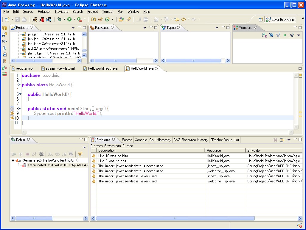Restart Tomcat using the blue-arrow cat icon
Image resolution: width=306 pixels, height=230 pixels.
[49, 19]
